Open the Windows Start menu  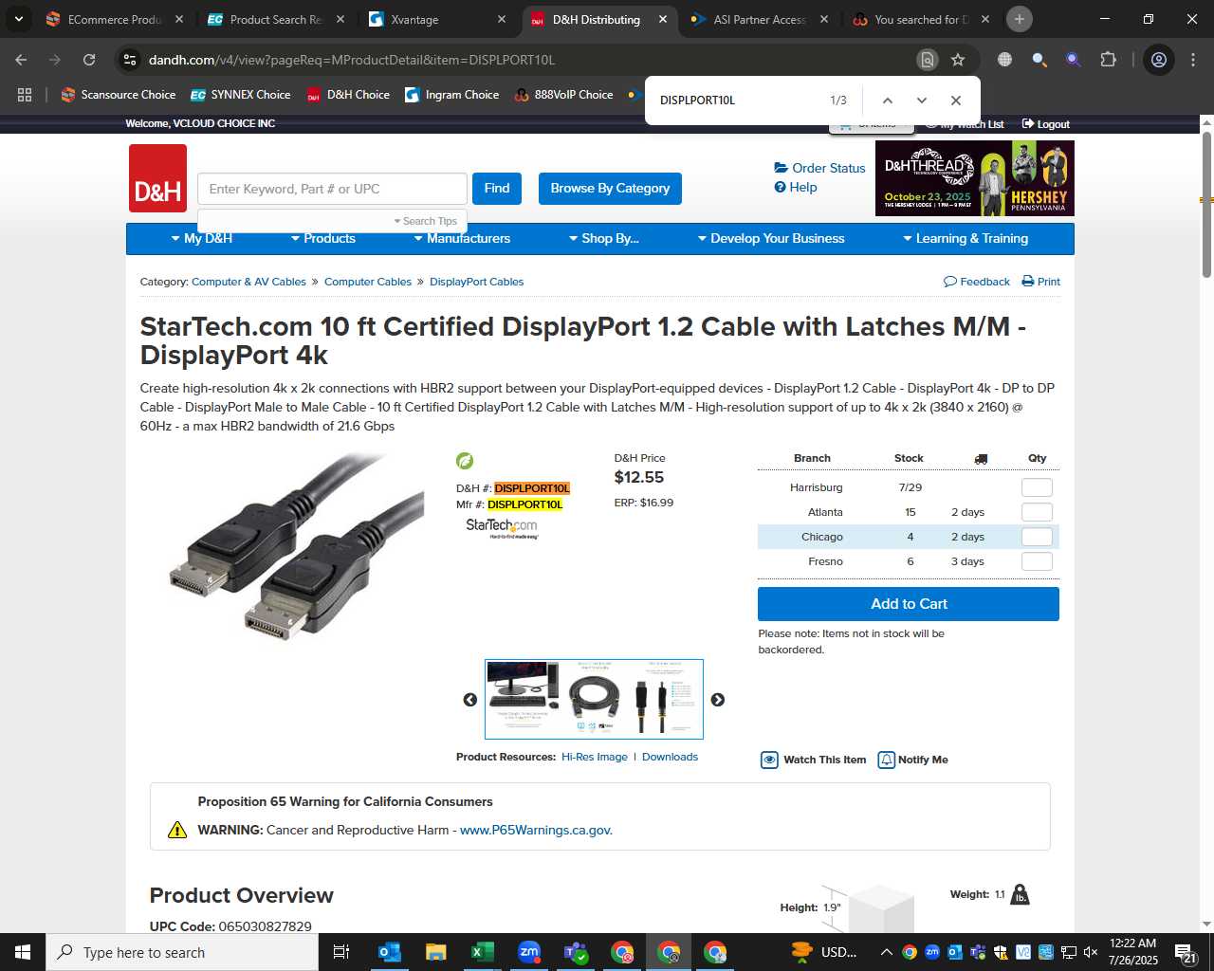pos(23,952)
